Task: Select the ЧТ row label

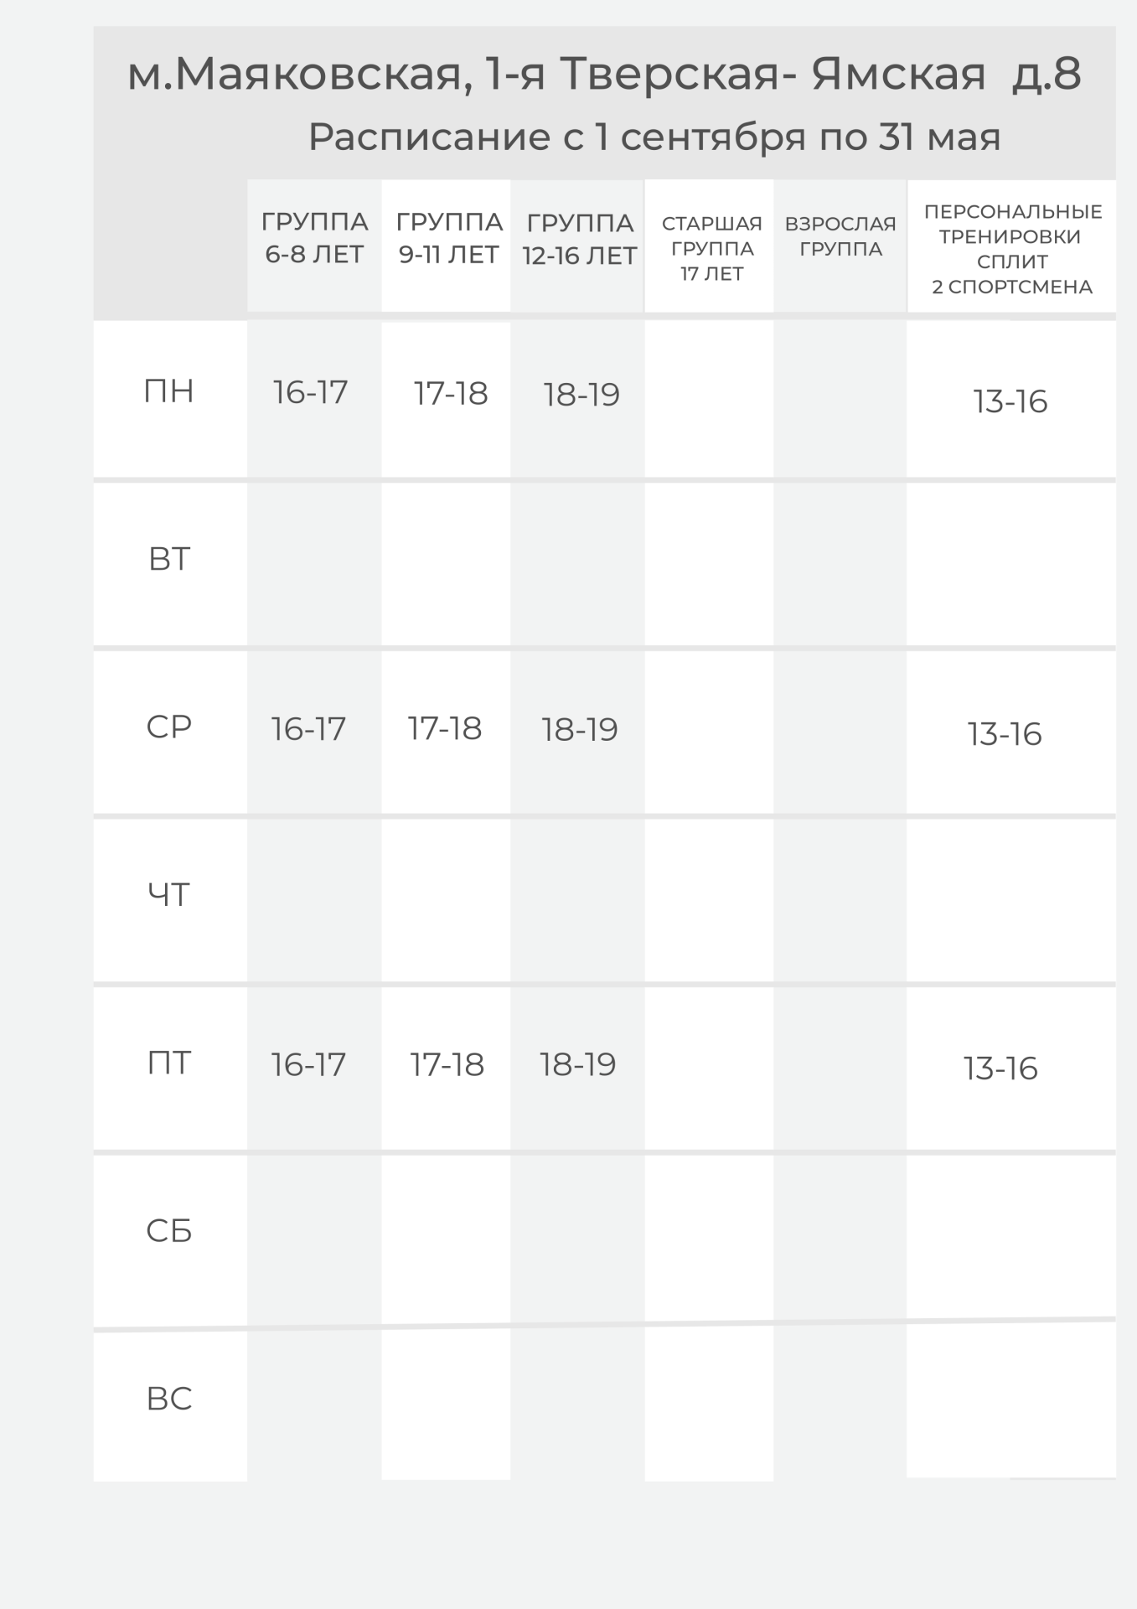Action: pos(169,895)
